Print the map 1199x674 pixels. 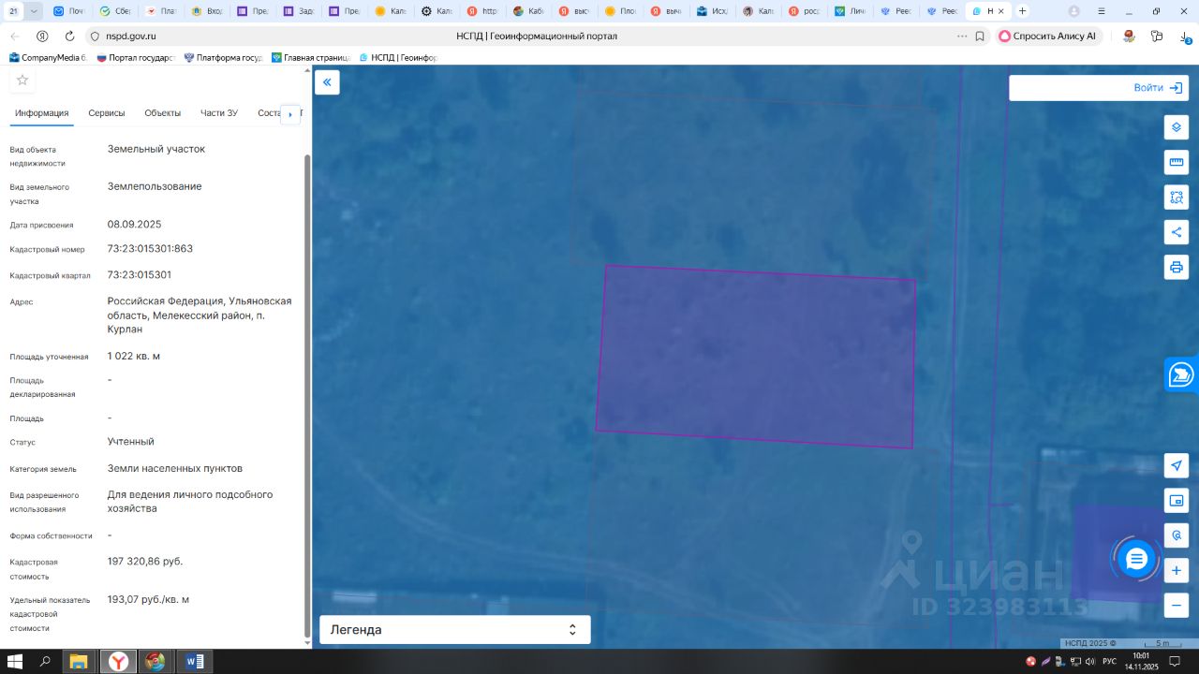pos(1177,267)
